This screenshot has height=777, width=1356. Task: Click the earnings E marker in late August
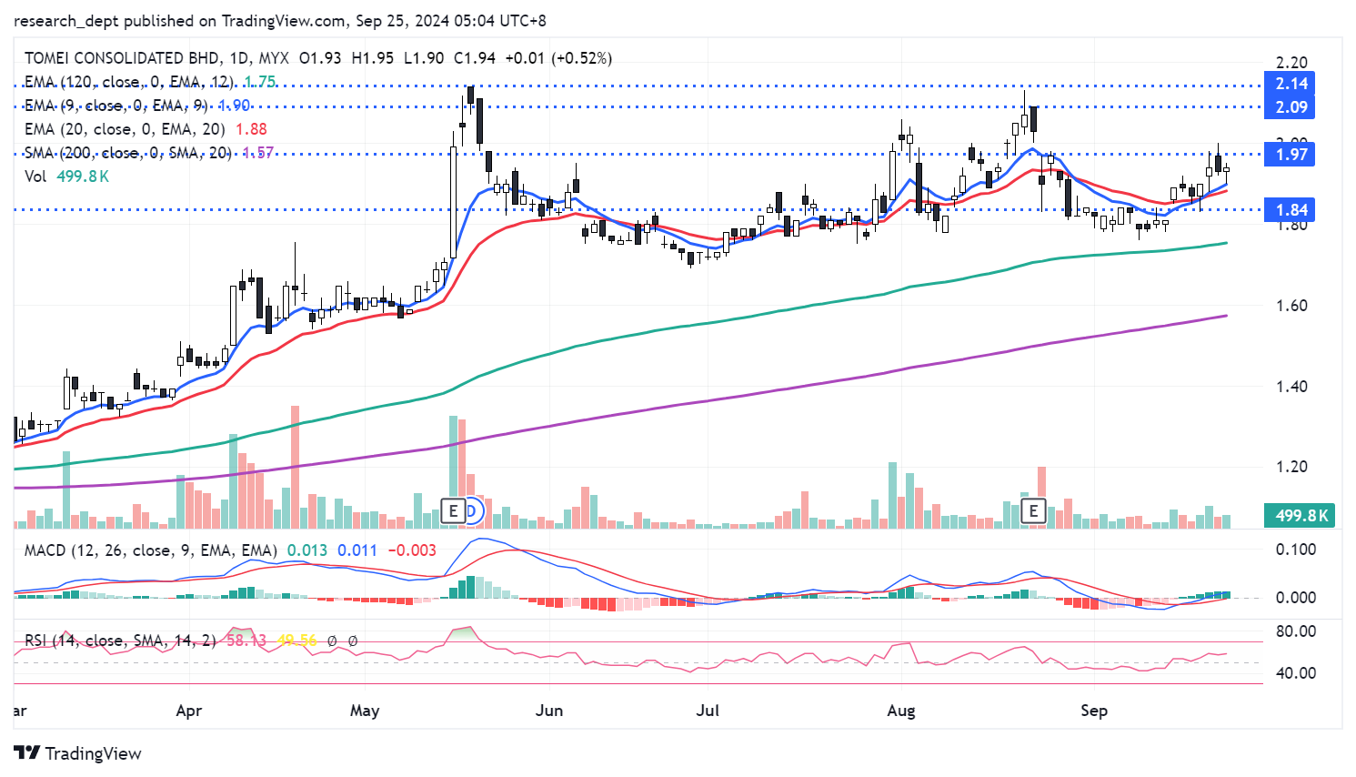click(x=1033, y=510)
